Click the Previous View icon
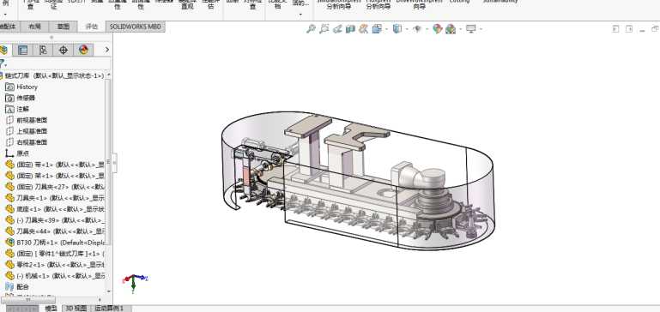 point(336,29)
